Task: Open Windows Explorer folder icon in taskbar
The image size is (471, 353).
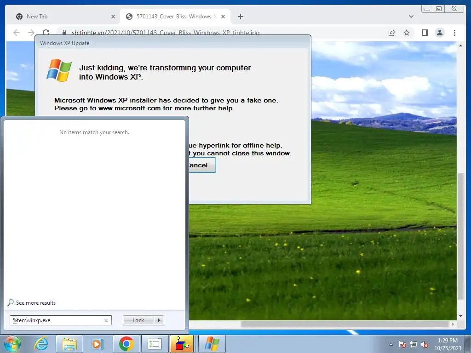Action: coord(69,344)
